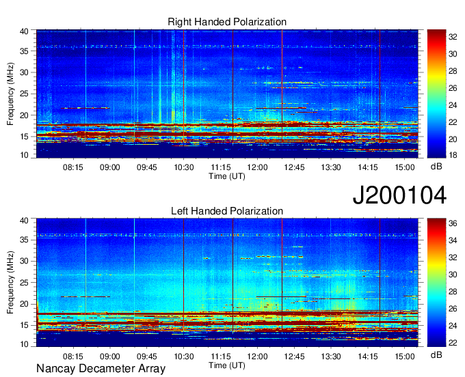465x377 pixels.
Task: Click the 40 MHz tick on top plot
Action: (24, 31)
